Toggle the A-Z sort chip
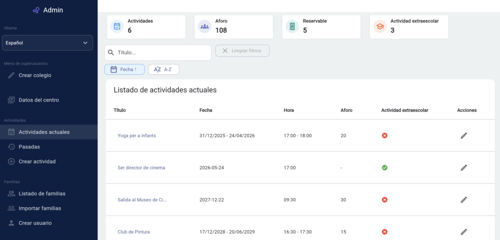500x240 pixels. [x=164, y=69]
